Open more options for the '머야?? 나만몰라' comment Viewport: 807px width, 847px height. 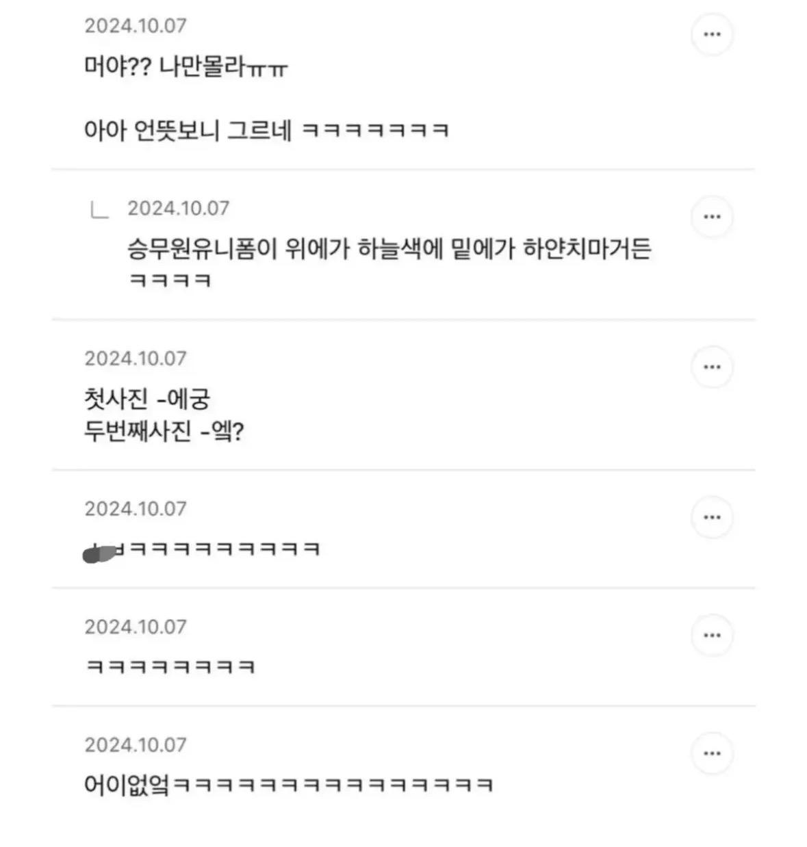point(712,34)
